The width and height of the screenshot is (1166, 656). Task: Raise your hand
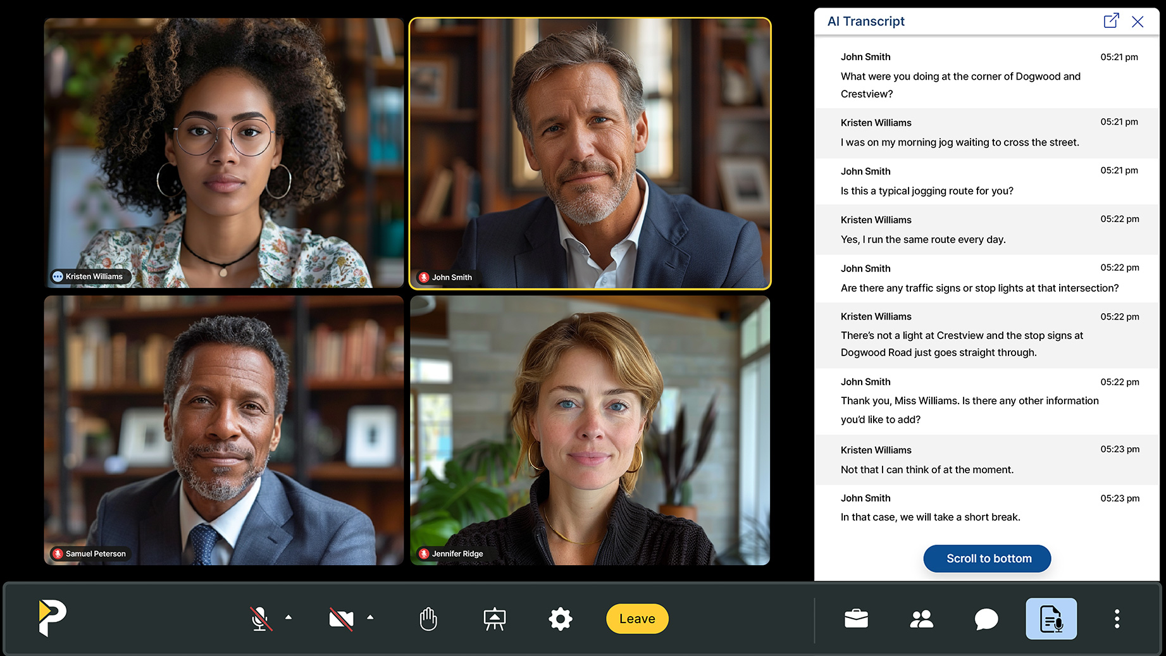coord(428,619)
